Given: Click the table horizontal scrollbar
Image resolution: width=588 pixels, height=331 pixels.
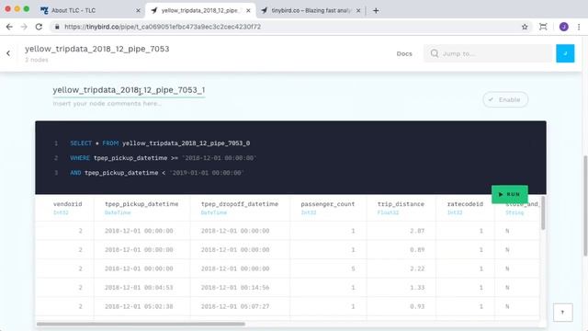Looking at the screenshot, I should pyautogui.click(x=141, y=324).
